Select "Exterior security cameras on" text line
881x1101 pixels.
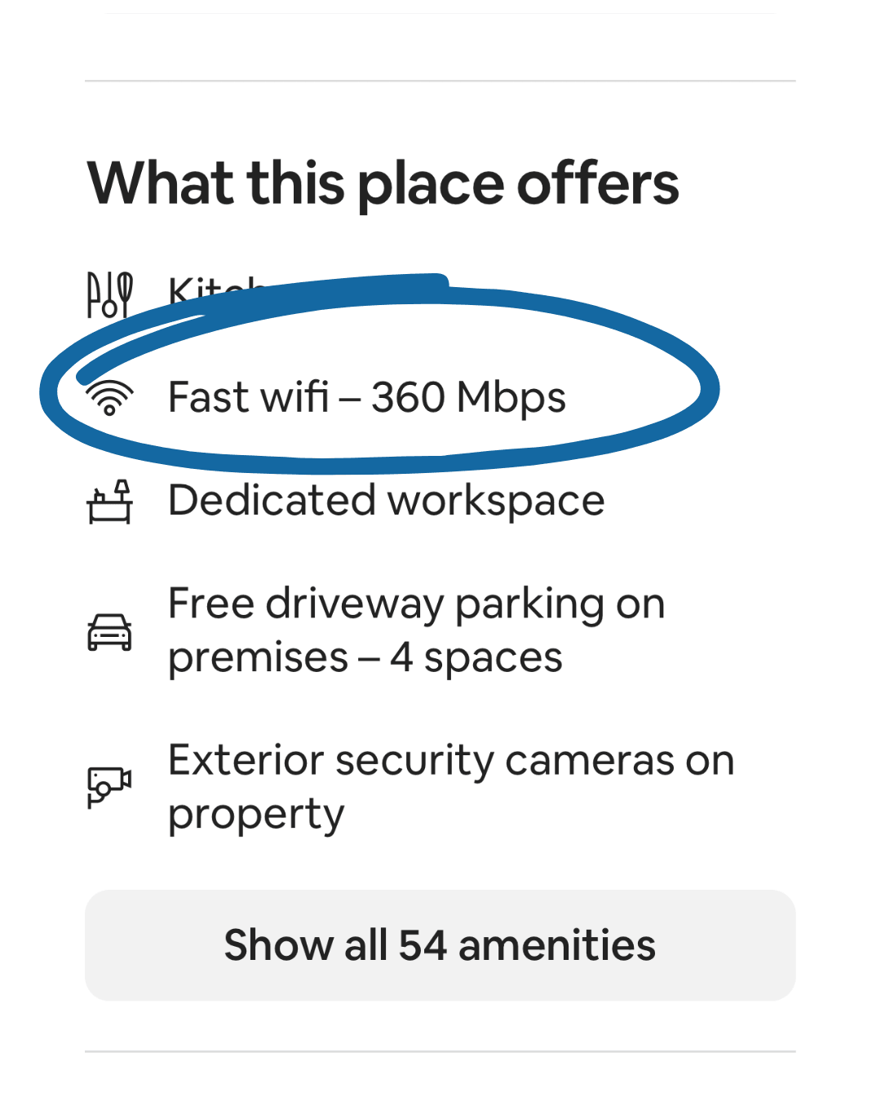(450, 761)
